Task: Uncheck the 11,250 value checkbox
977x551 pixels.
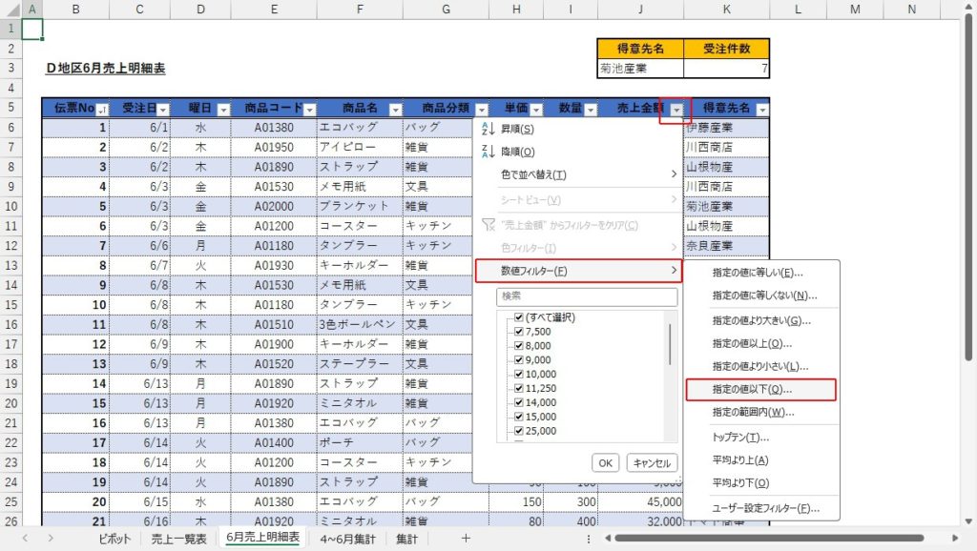Action: 519,389
